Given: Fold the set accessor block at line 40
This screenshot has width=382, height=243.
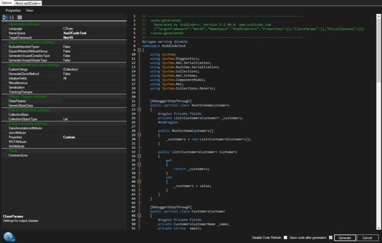Looking at the screenshot, I should click(139, 182).
